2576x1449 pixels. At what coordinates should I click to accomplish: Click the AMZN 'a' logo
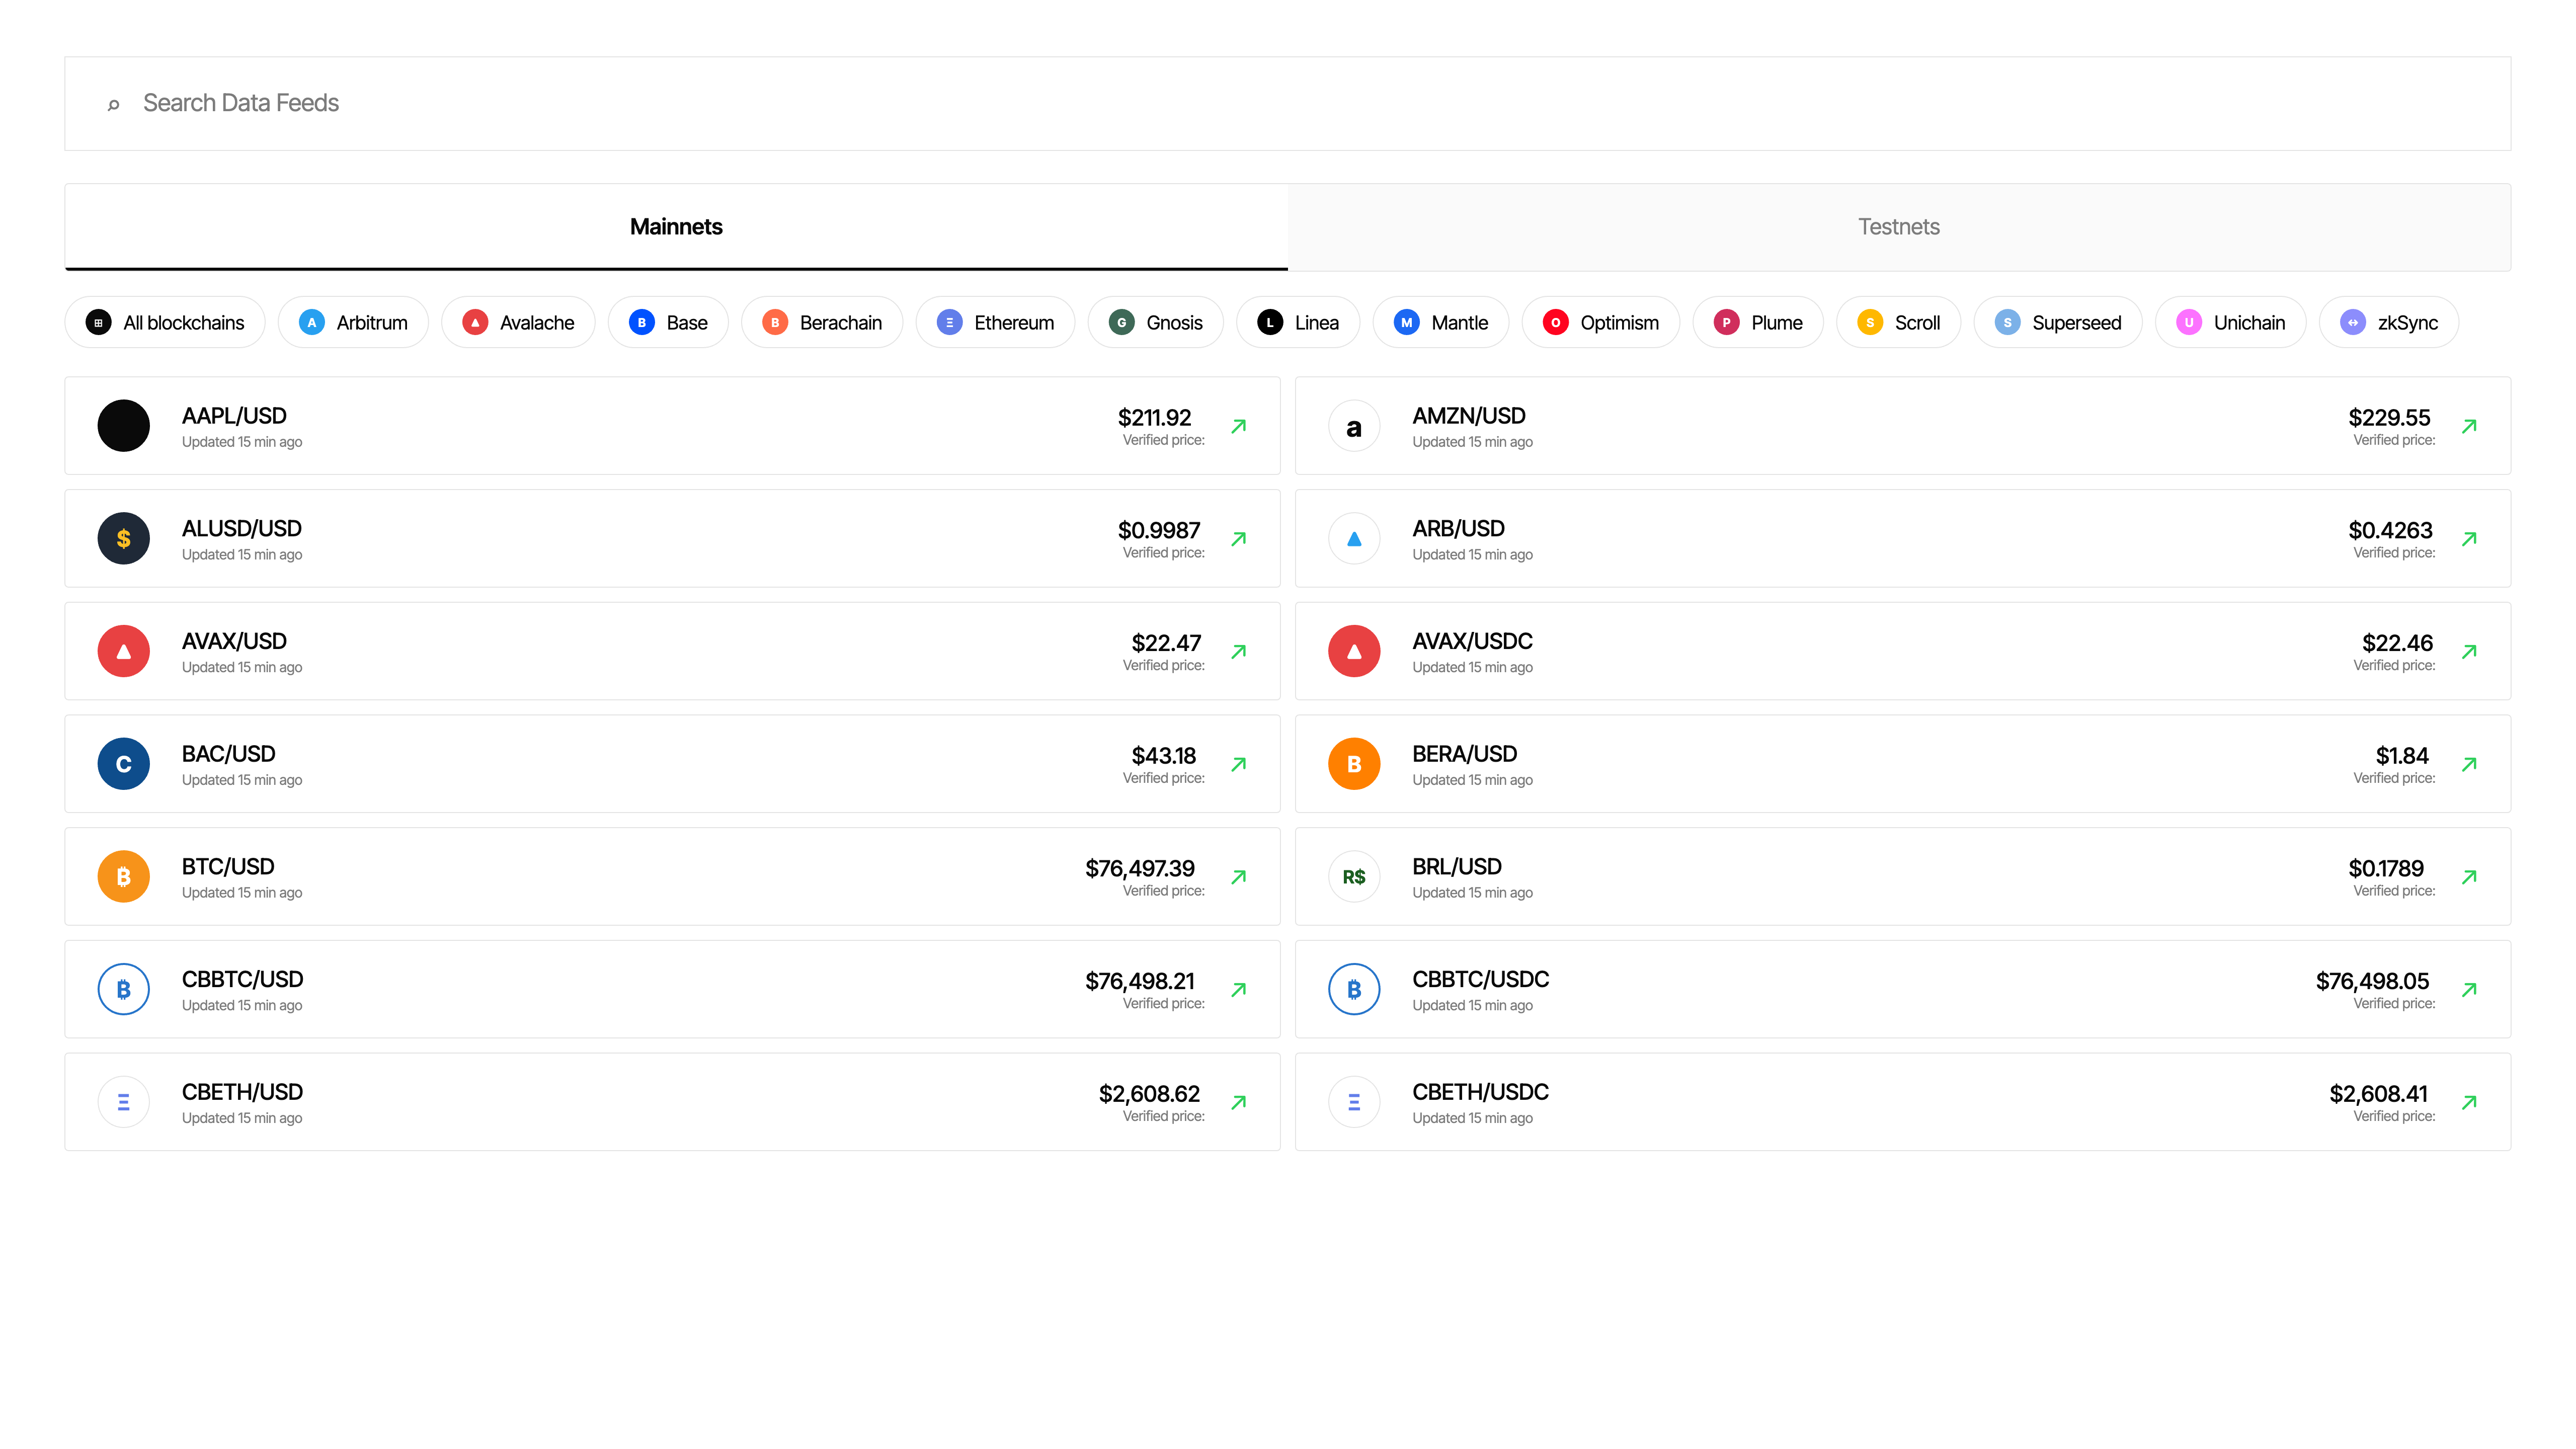pyautogui.click(x=1354, y=426)
